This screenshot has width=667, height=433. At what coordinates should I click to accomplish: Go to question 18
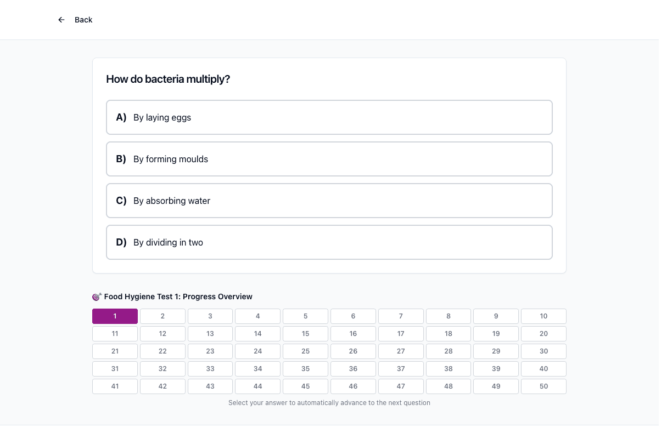[x=449, y=334]
